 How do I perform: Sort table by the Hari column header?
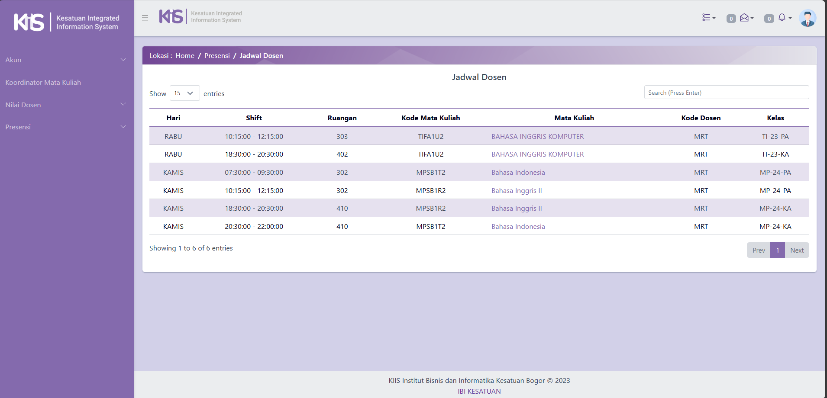pos(173,118)
